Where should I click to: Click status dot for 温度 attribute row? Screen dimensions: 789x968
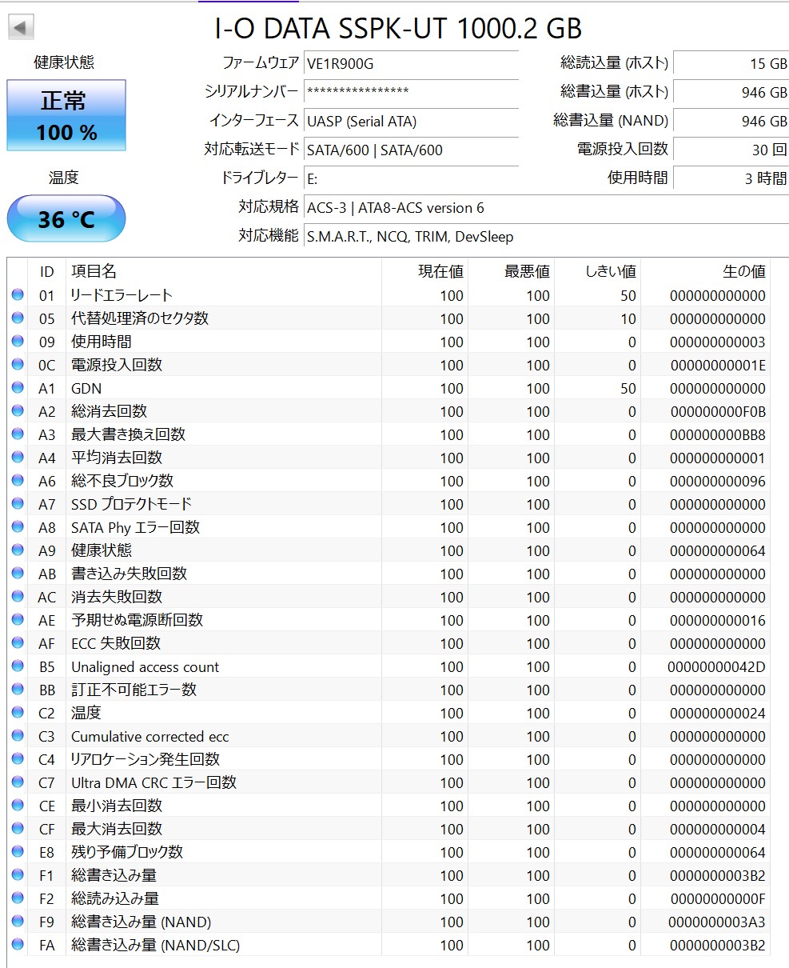coord(18,713)
